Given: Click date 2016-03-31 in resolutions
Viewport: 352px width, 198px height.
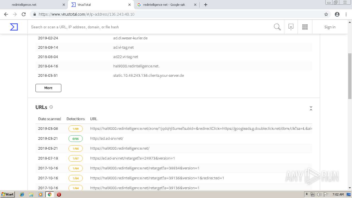Looking at the screenshot, I should [48, 75].
